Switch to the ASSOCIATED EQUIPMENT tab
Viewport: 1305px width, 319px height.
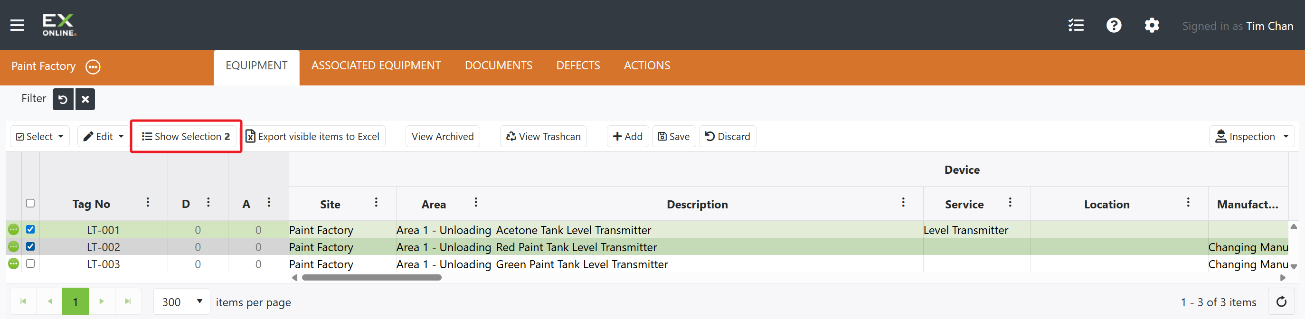tap(376, 66)
